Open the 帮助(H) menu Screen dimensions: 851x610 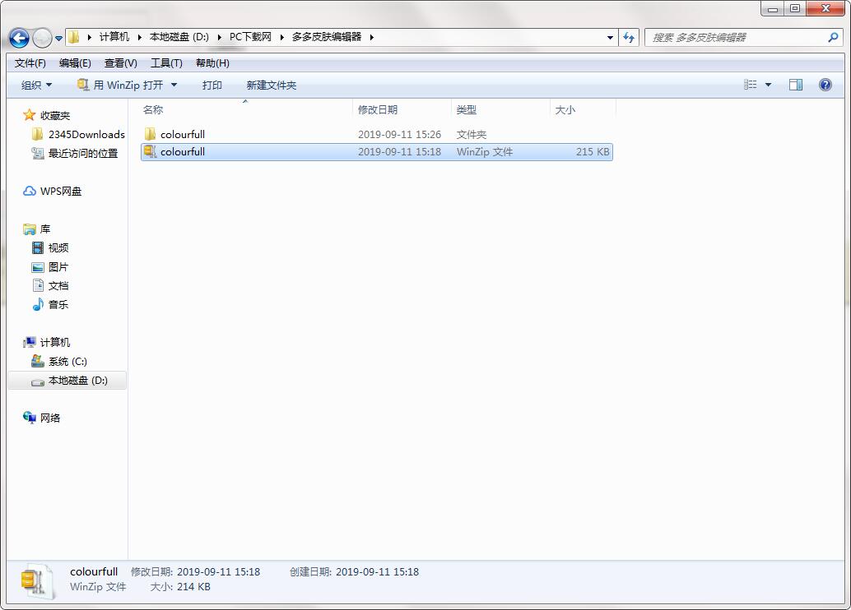pos(212,63)
